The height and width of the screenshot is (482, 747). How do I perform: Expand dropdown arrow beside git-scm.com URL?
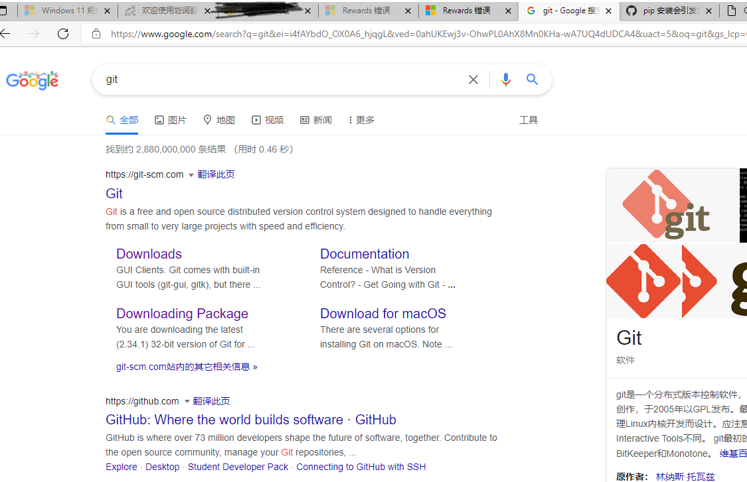(191, 175)
